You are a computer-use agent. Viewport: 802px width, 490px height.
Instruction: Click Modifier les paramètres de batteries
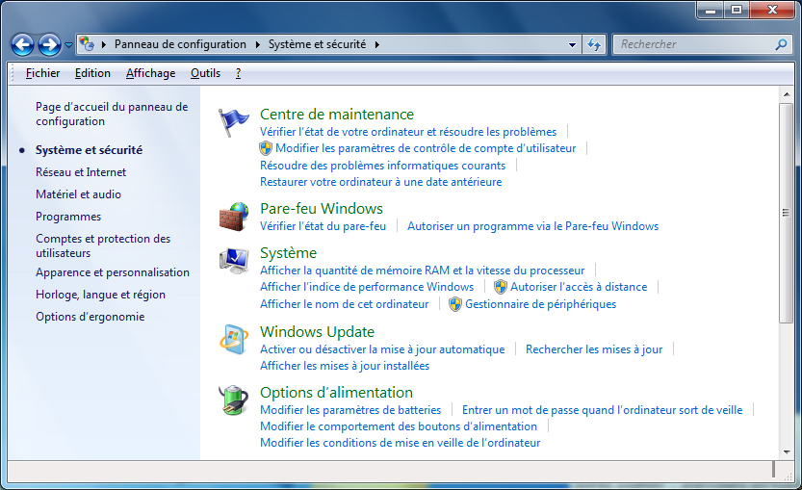(350, 410)
